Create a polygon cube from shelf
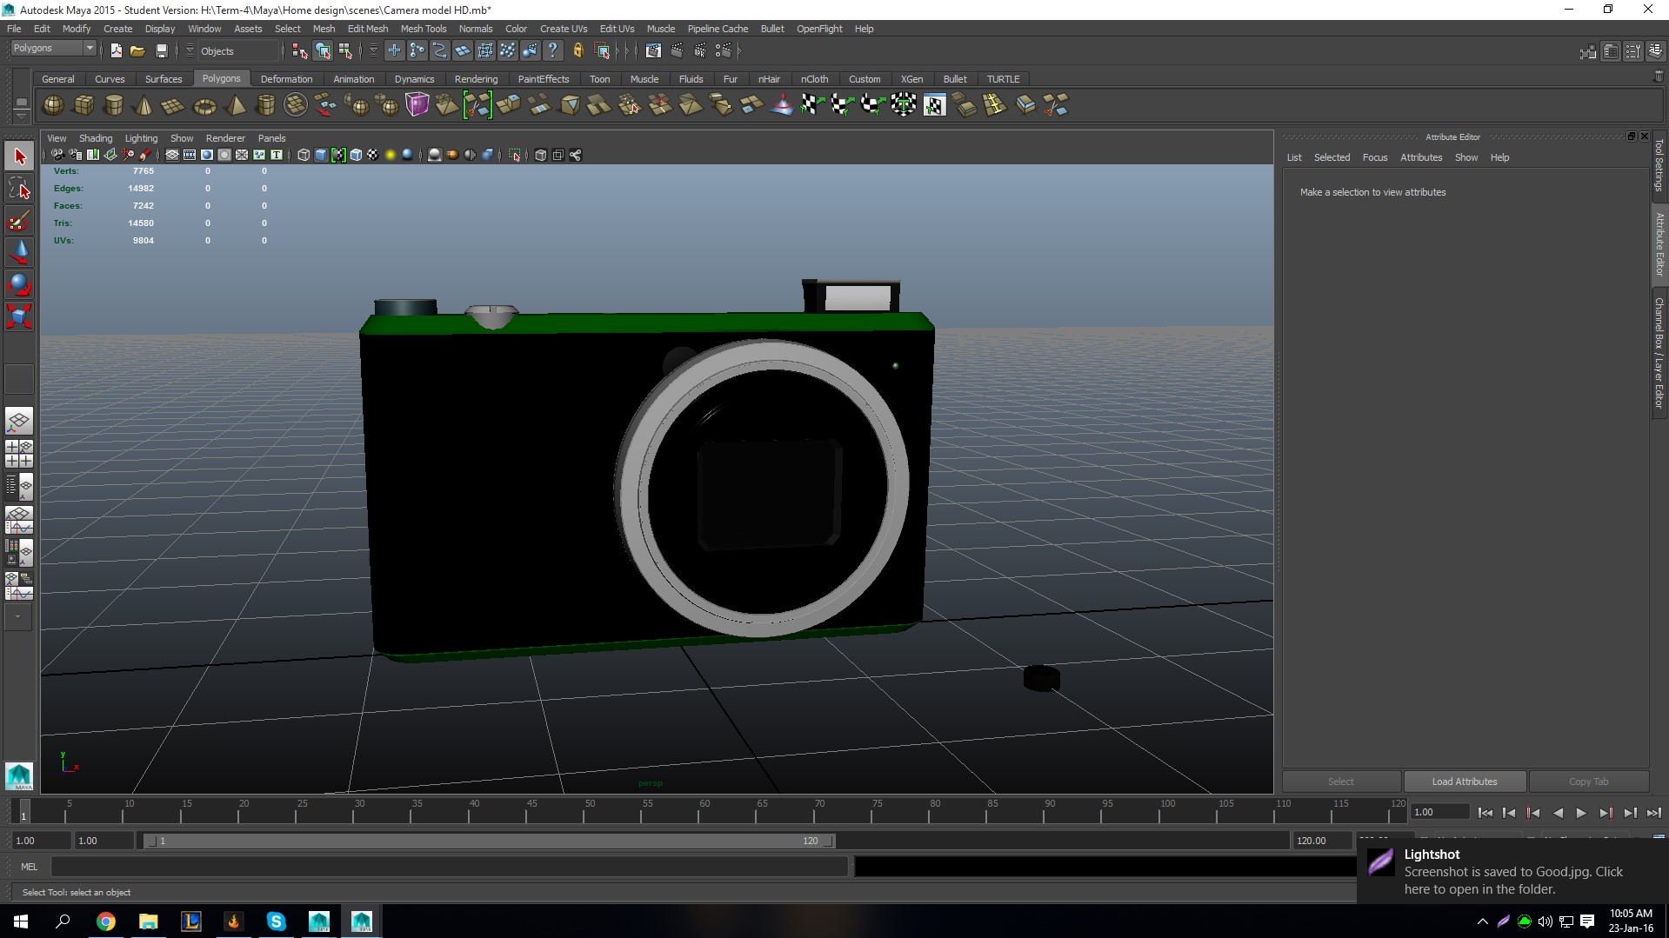This screenshot has height=938, width=1669. [83, 105]
